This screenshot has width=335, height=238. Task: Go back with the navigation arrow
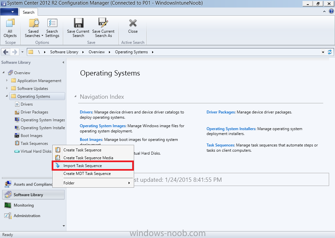(x=6, y=52)
